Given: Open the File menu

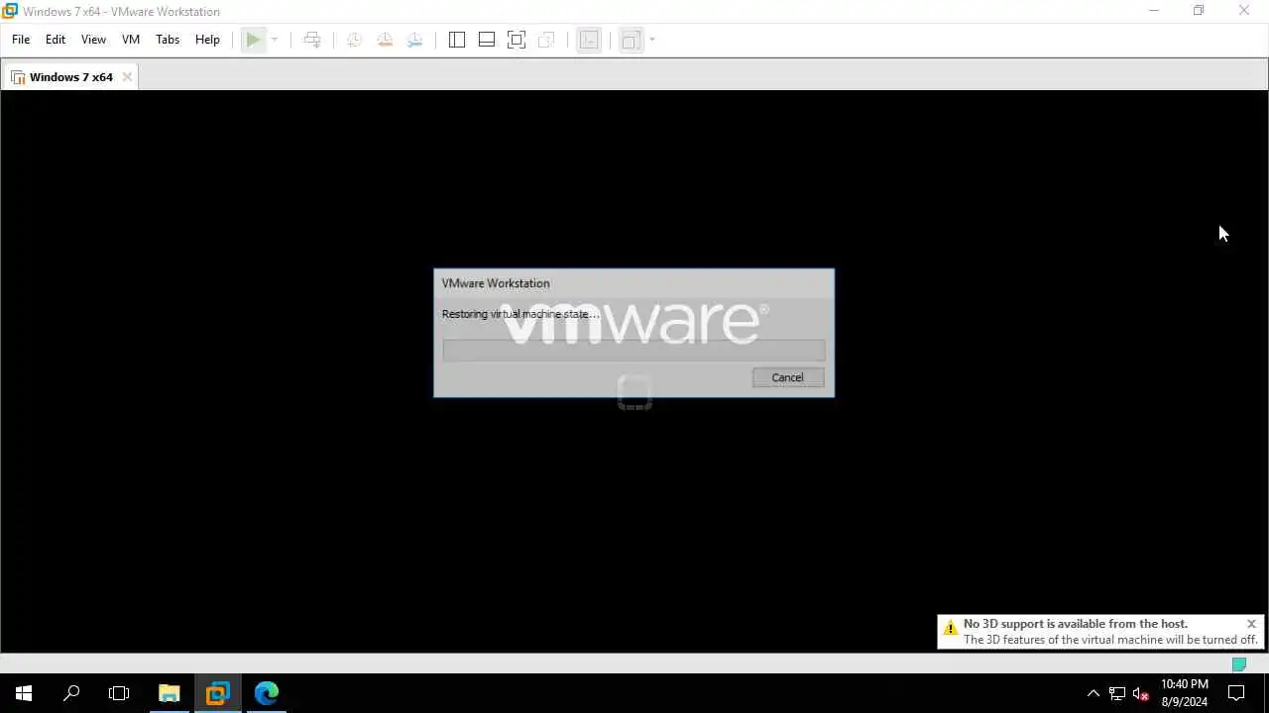Looking at the screenshot, I should (x=21, y=40).
